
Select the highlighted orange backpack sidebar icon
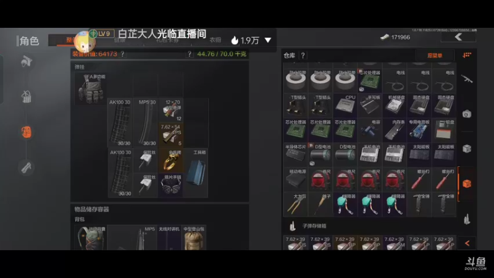27,132
